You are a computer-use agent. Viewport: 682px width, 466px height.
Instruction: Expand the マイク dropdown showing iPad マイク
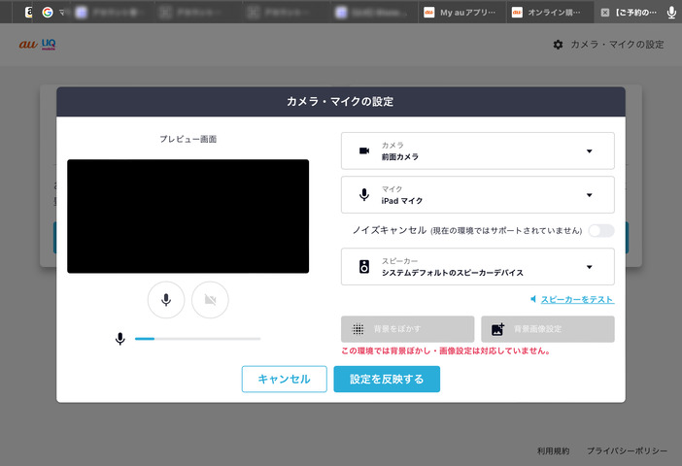click(x=478, y=194)
